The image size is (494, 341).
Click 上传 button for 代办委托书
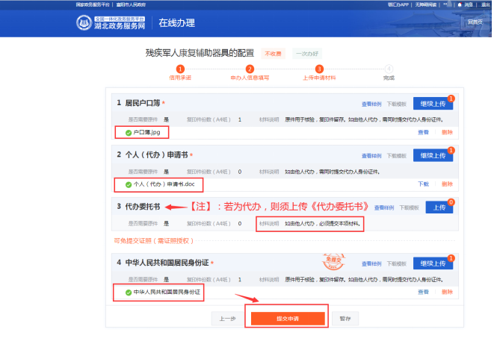point(439,207)
